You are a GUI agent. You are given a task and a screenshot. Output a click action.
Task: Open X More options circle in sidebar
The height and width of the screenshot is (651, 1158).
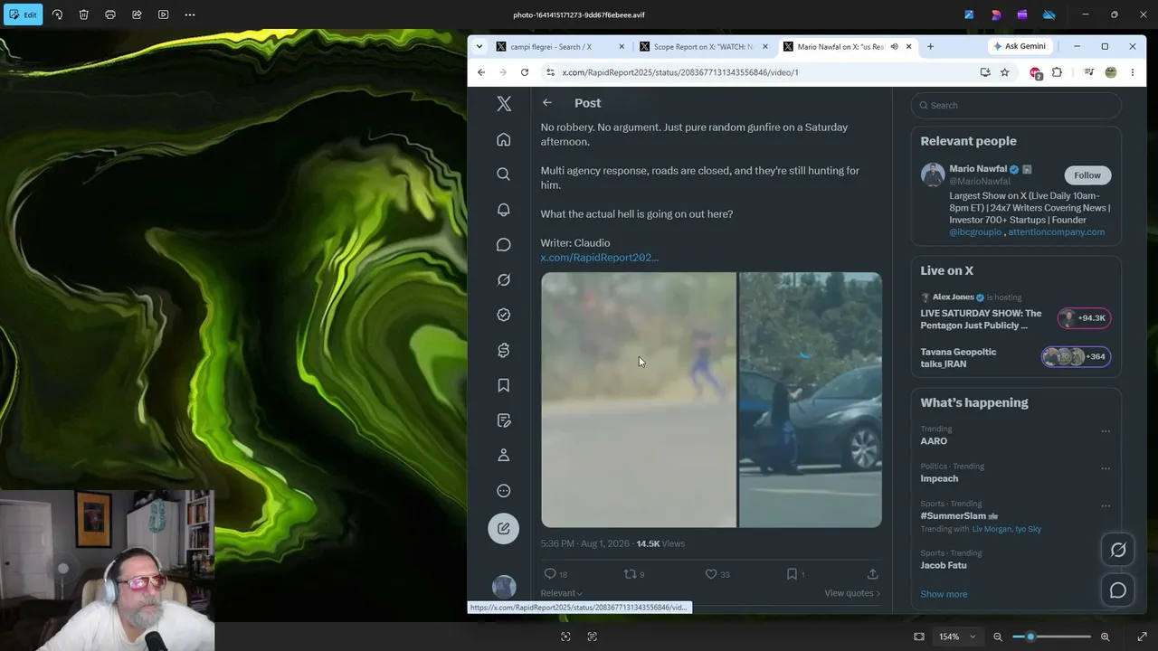click(504, 491)
